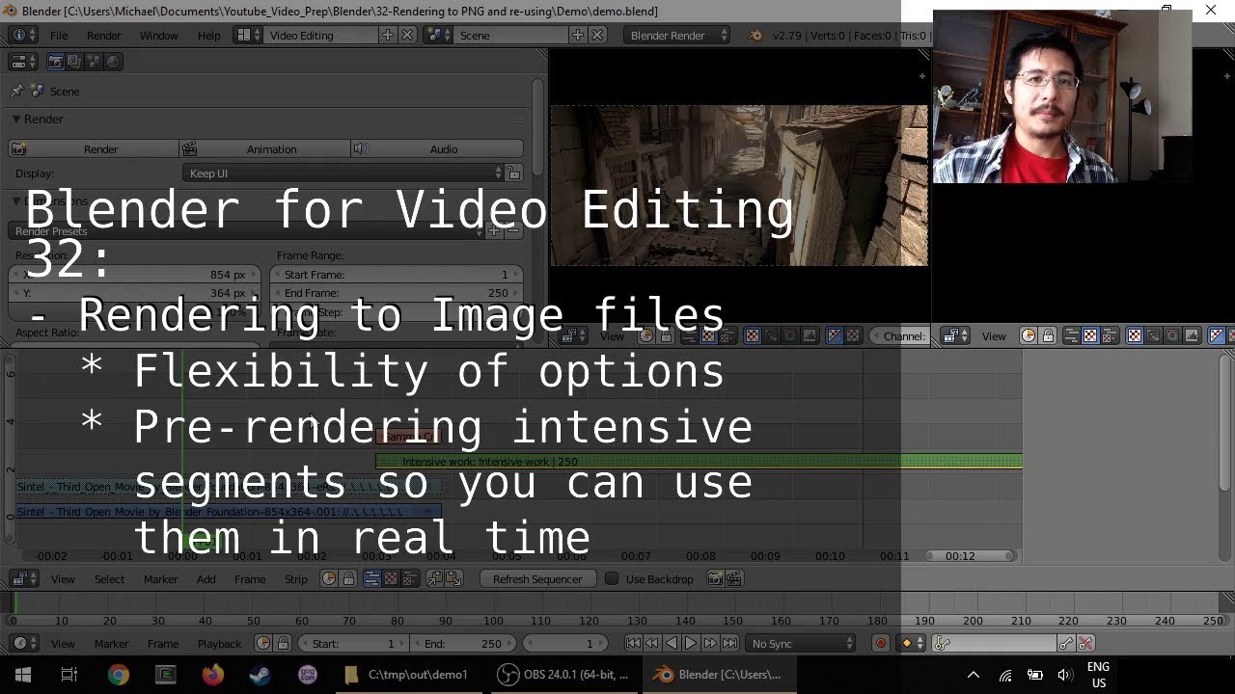Open Chrome from the Windows taskbar
1235x694 pixels.
click(x=119, y=675)
